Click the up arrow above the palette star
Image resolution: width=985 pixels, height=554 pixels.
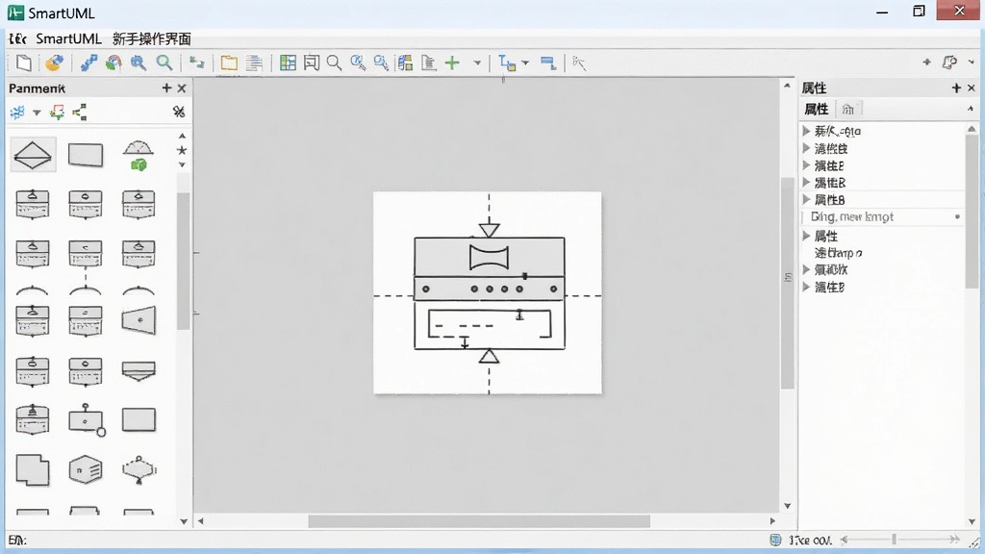182,136
